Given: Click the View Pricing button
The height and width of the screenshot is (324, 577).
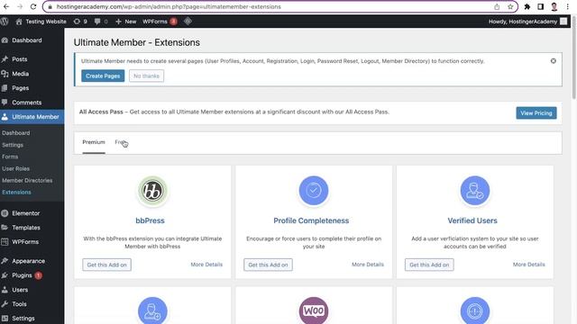Looking at the screenshot, I should click(536, 113).
